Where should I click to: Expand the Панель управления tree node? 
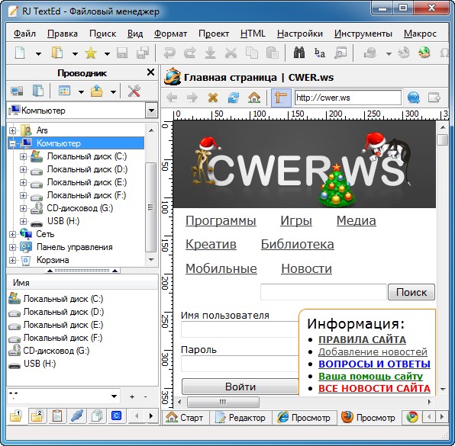pos(12,247)
